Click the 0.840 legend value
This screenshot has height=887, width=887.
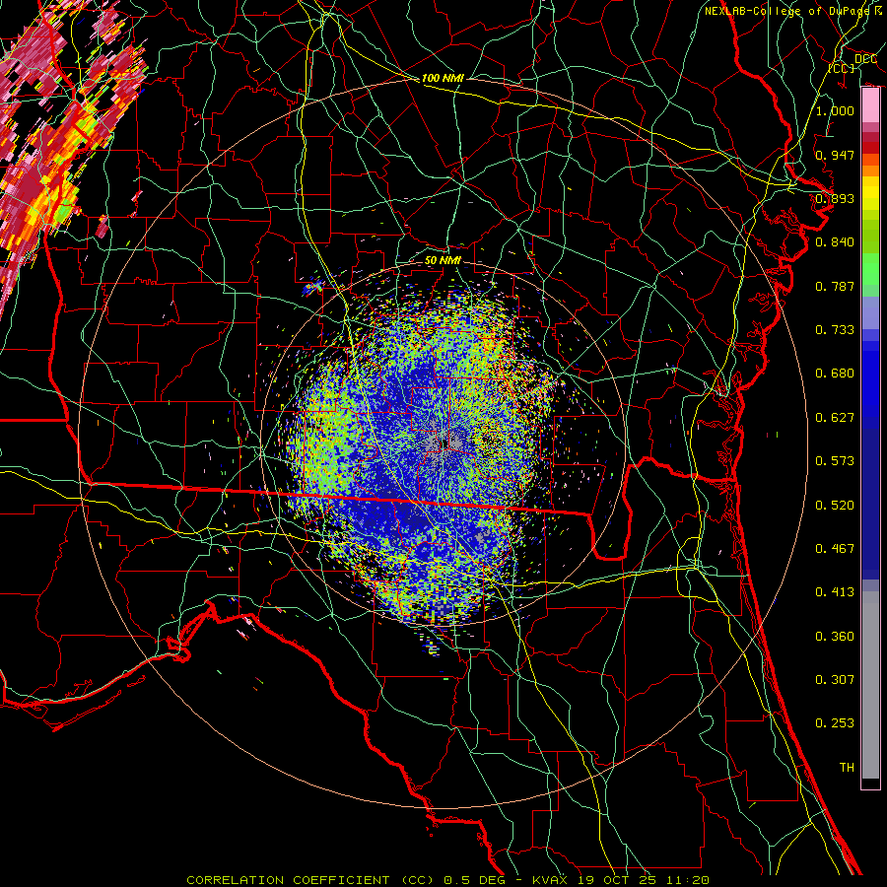835,242
